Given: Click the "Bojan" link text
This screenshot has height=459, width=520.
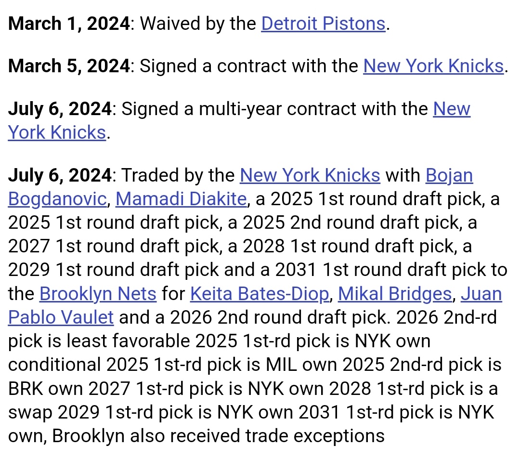Looking at the screenshot, I should [x=449, y=175].
